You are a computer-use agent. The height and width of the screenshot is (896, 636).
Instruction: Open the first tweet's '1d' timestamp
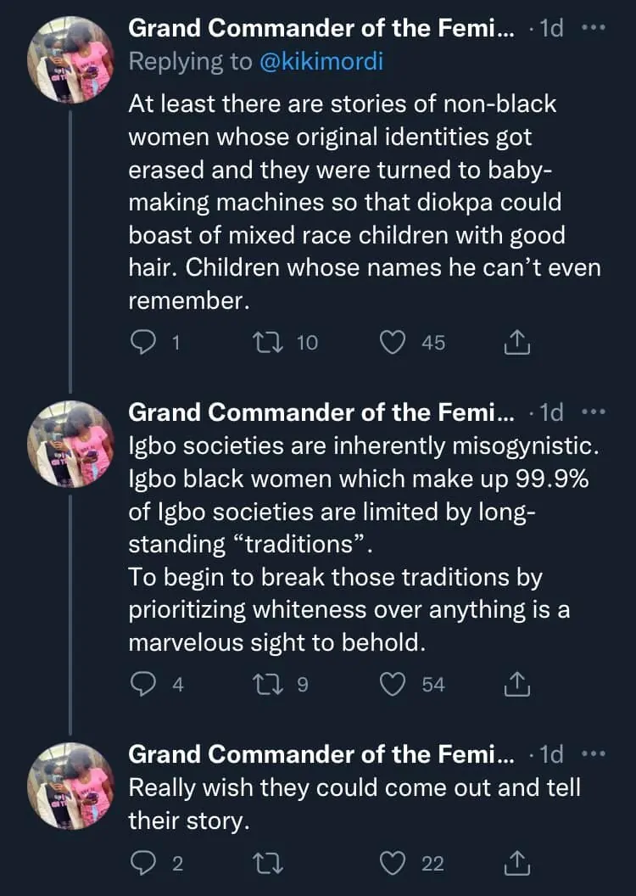551,29
